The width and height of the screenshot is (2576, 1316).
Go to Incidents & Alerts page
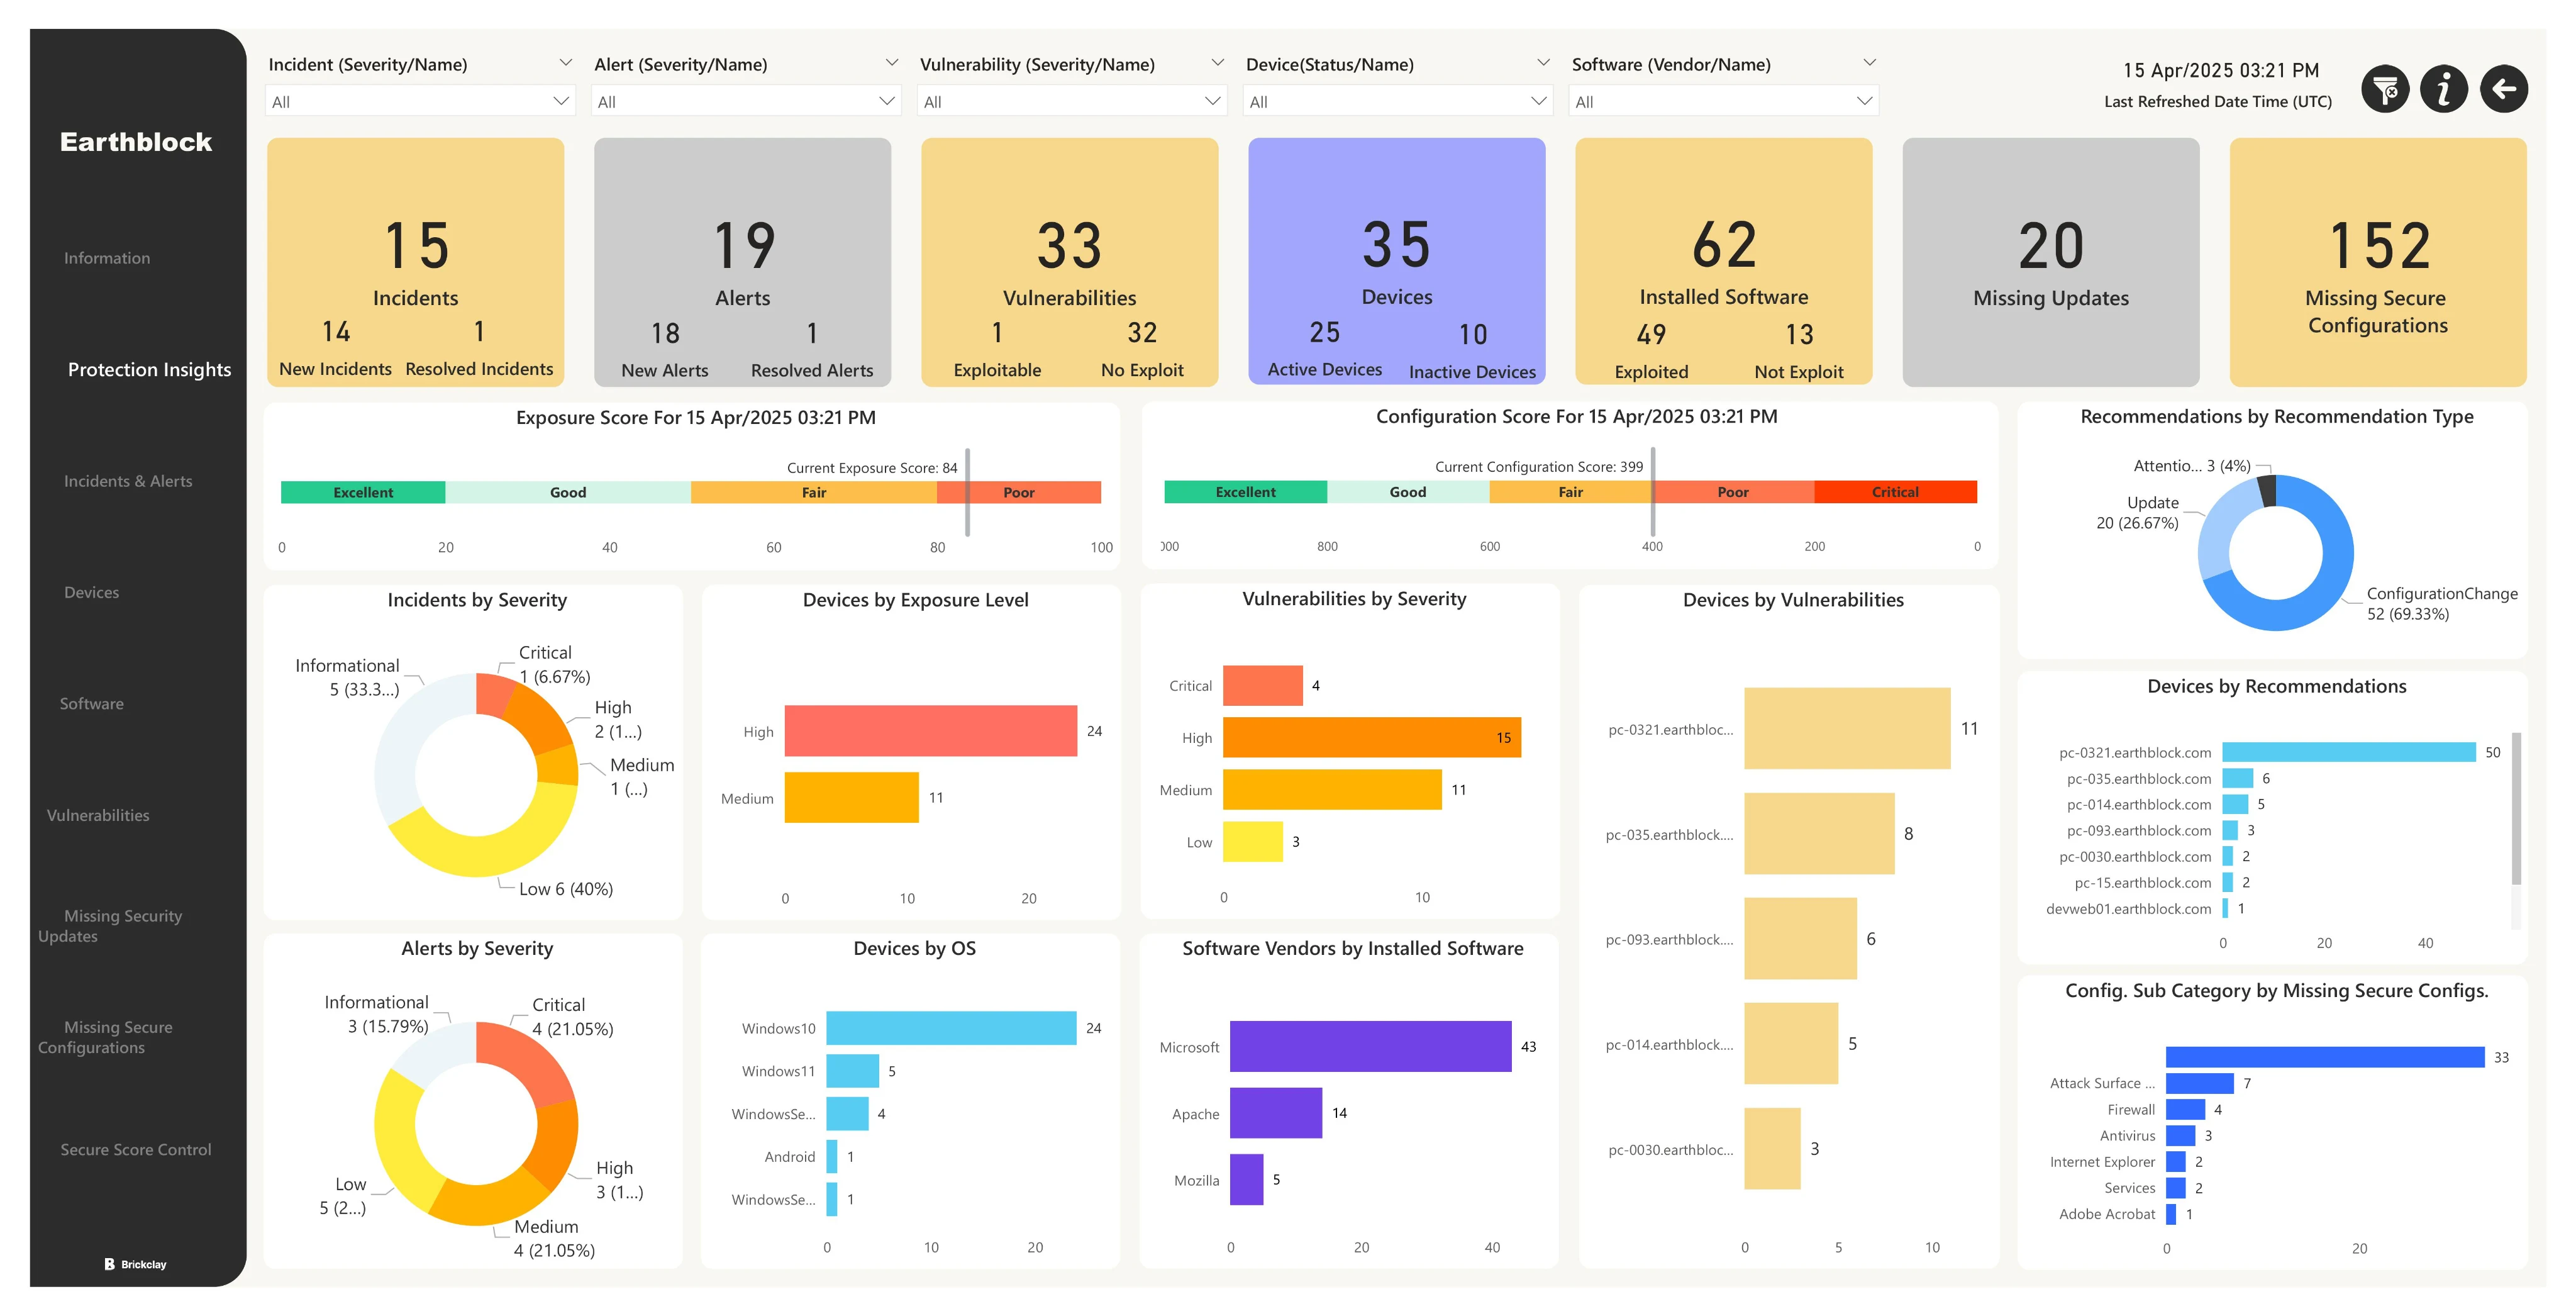coord(128,481)
